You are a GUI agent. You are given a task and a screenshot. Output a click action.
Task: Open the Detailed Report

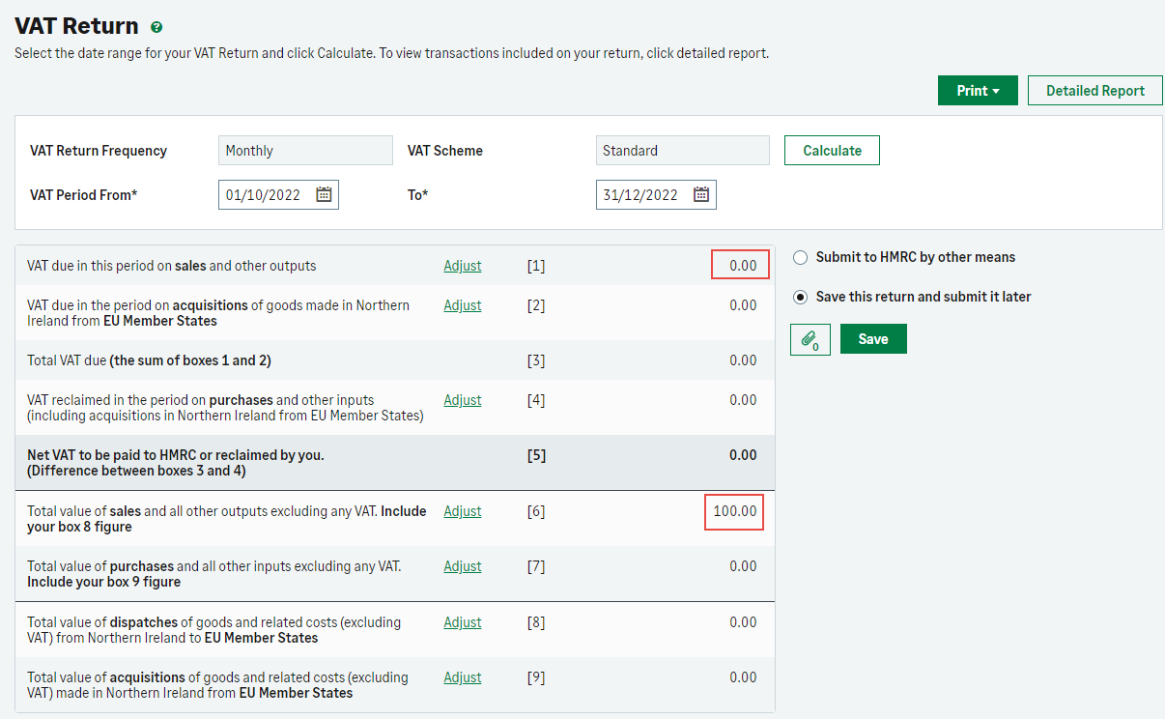point(1094,91)
